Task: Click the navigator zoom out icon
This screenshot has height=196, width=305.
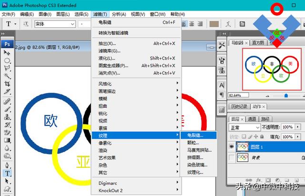Action: point(268,96)
